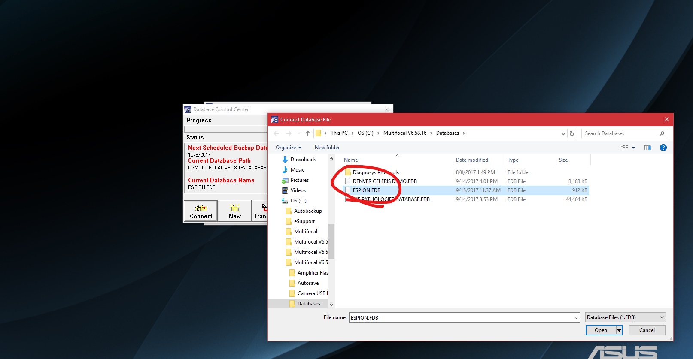Close the Connect Database File dialog
693x359 pixels.
click(x=666, y=120)
